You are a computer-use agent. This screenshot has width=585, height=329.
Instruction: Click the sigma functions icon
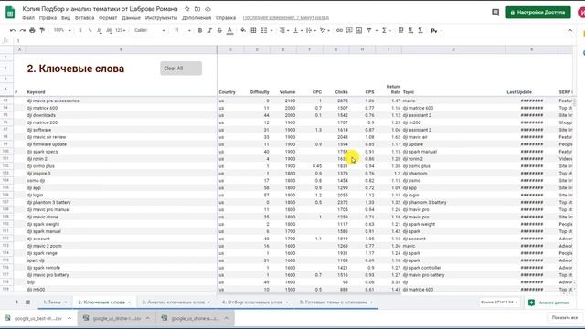(384, 30)
